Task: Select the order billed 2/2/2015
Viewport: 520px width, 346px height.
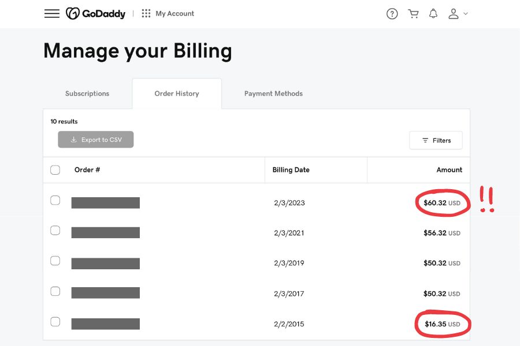Action: point(55,322)
